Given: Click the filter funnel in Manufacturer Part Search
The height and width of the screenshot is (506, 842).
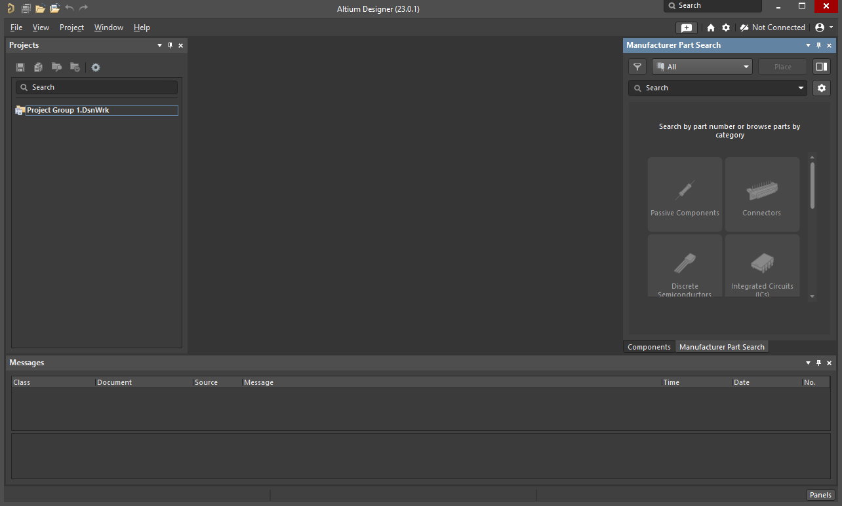Looking at the screenshot, I should [x=637, y=67].
